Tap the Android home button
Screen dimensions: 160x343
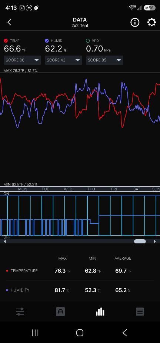pyautogui.click(x=80, y=333)
